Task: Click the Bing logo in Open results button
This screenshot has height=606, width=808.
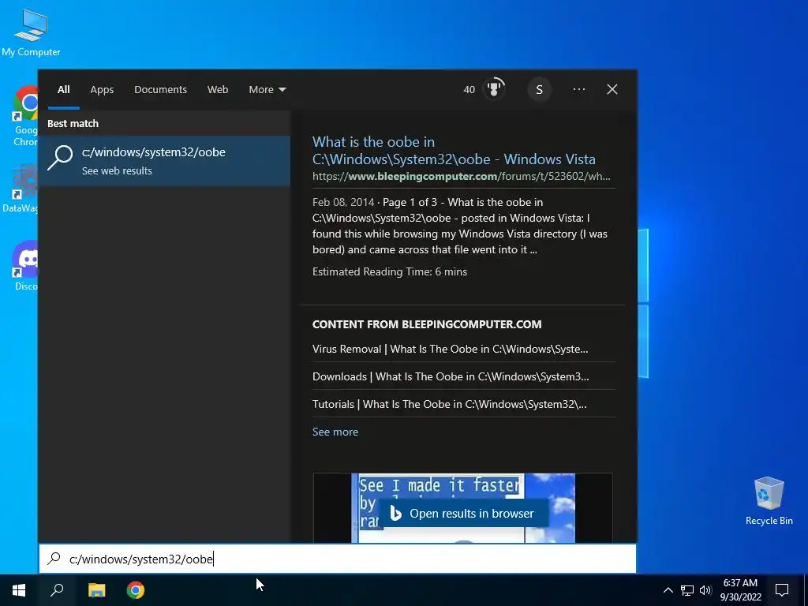Action: tap(395, 513)
